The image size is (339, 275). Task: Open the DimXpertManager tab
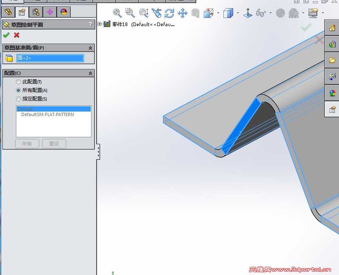50,12
